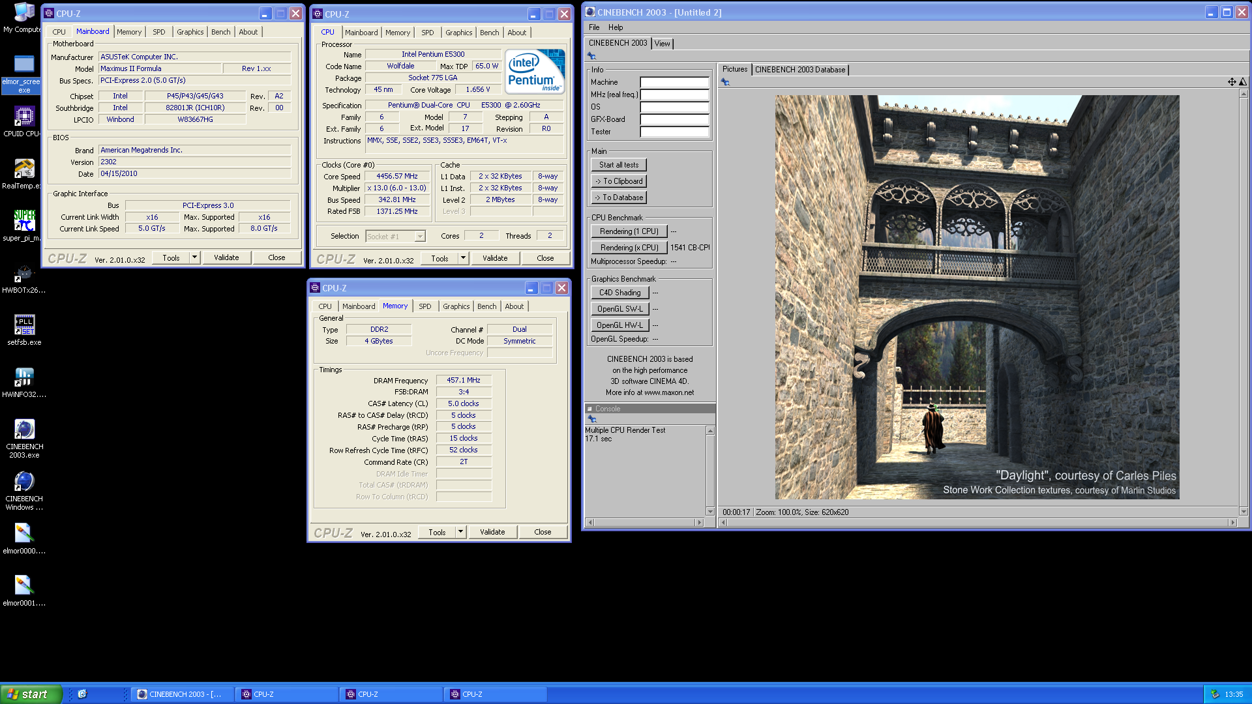
Task: Open HWBOTx265 desktop shortcut
Action: click(x=23, y=278)
